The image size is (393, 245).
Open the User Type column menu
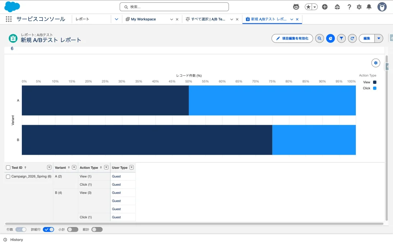pyautogui.click(x=132, y=167)
